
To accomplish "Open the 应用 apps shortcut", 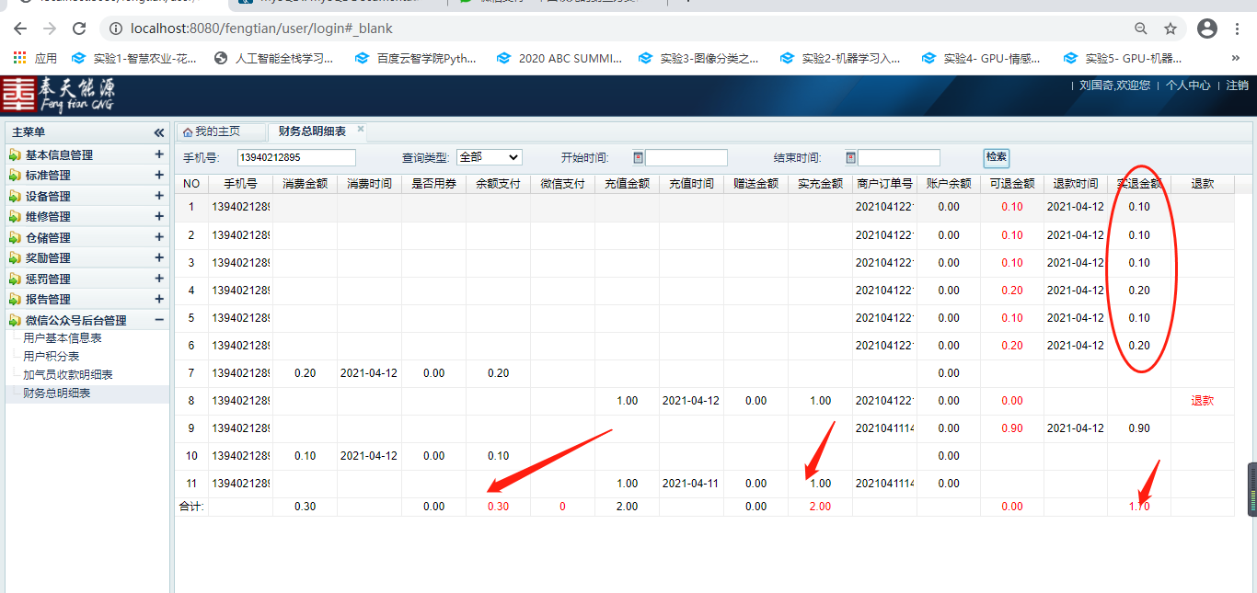I will pyautogui.click(x=35, y=58).
